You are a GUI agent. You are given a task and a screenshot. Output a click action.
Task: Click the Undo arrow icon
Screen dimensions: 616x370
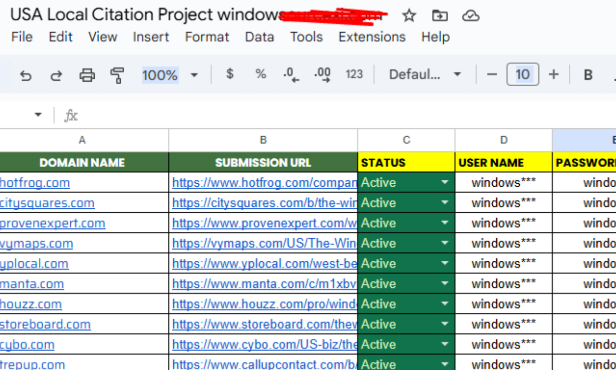pyautogui.click(x=26, y=75)
